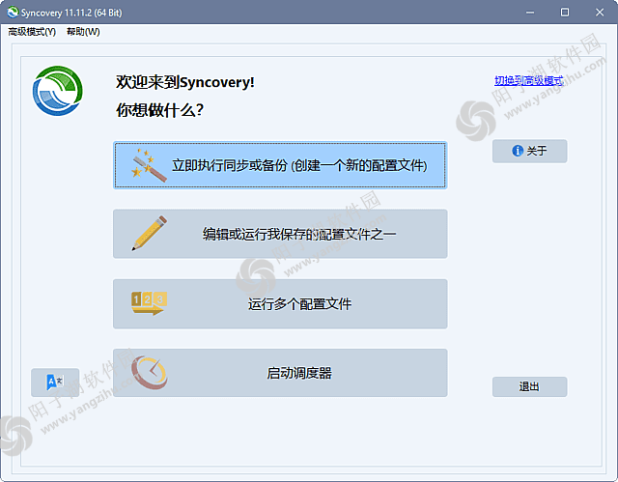Click the Syncovery title bar app icon
618x482 pixels.
click(x=13, y=13)
